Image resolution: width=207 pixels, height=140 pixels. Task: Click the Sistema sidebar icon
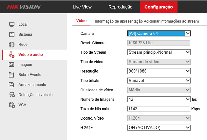point(12,35)
